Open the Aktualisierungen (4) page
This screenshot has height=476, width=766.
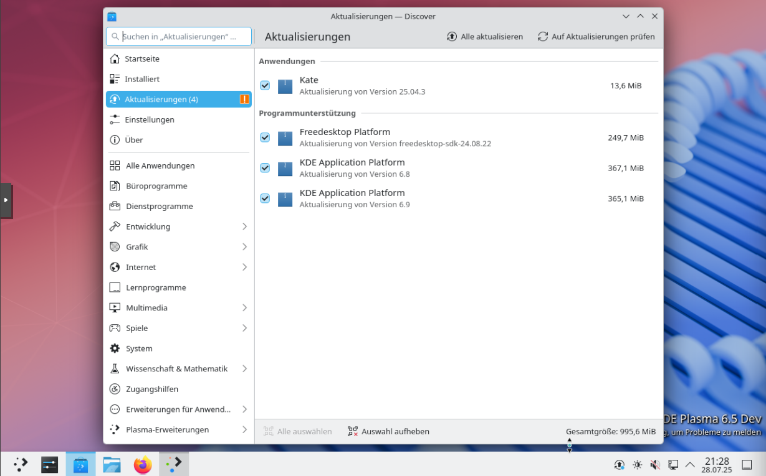point(179,99)
